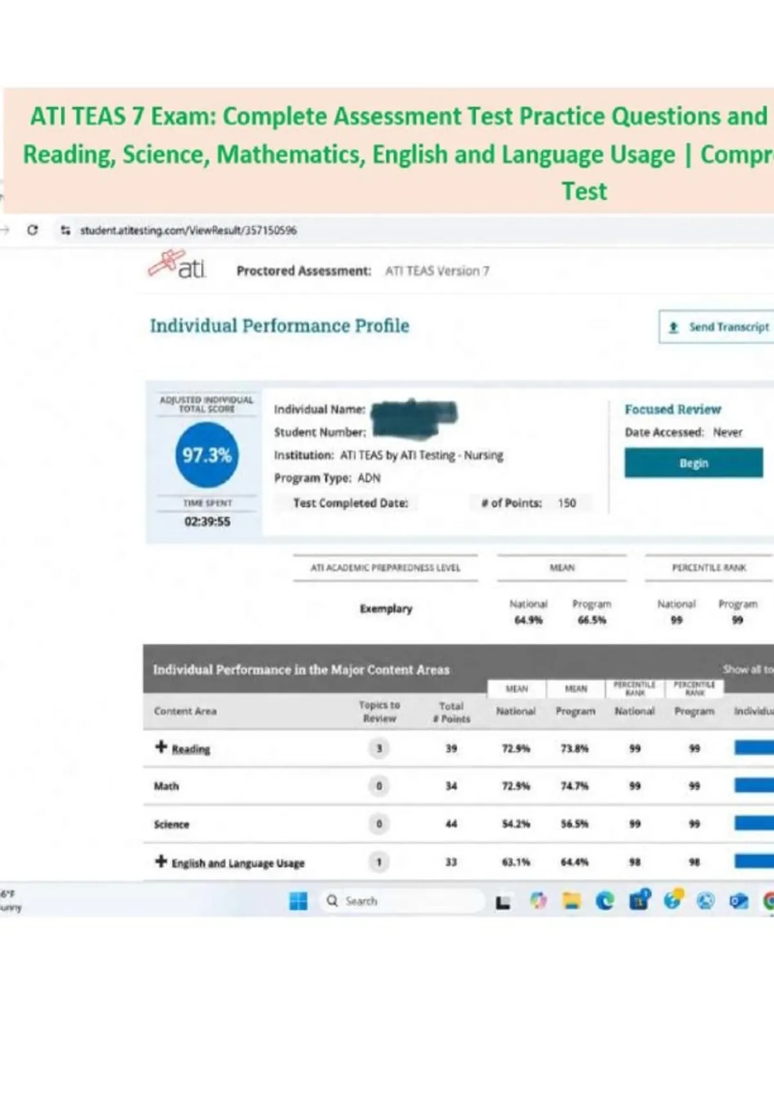Click the Send Transcript button
This screenshot has width=774, height=1097.
(717, 327)
